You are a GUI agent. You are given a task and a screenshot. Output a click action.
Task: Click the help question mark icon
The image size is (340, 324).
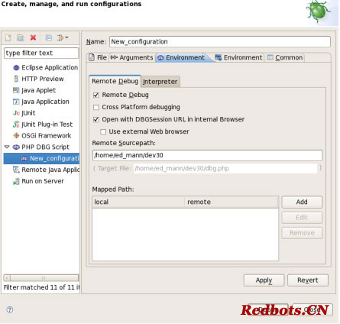click(10, 309)
